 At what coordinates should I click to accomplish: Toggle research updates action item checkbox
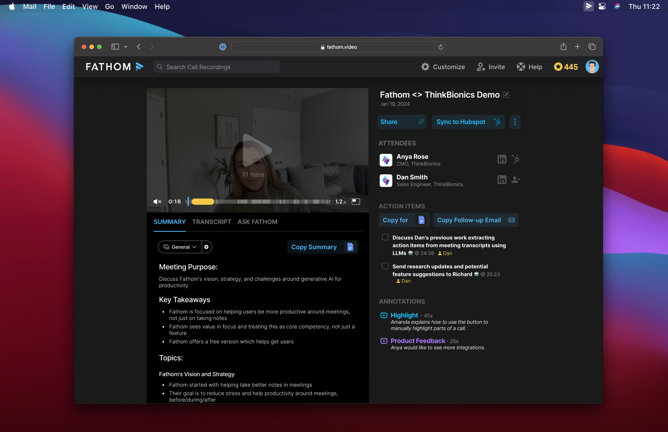point(385,266)
